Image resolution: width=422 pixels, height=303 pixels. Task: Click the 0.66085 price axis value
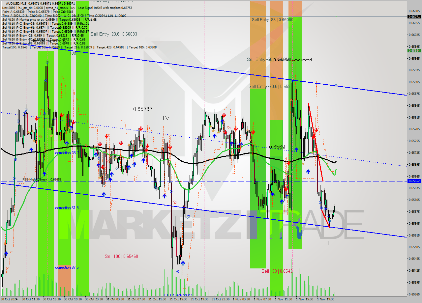coord(414,11)
